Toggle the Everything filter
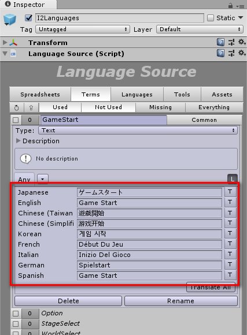 pyautogui.click(x=214, y=107)
